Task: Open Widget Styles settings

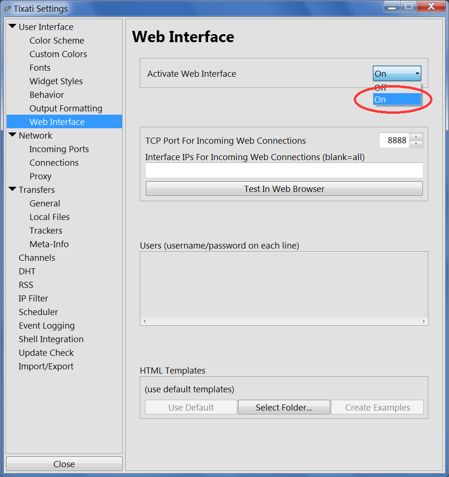Action: pos(56,81)
